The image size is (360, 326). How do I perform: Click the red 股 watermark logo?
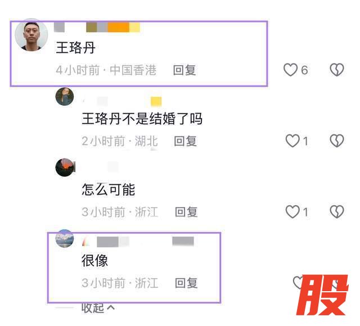pyautogui.click(x=322, y=295)
